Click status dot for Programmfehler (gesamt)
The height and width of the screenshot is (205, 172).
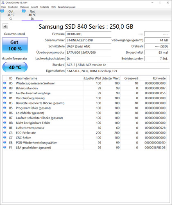(x=5, y=108)
